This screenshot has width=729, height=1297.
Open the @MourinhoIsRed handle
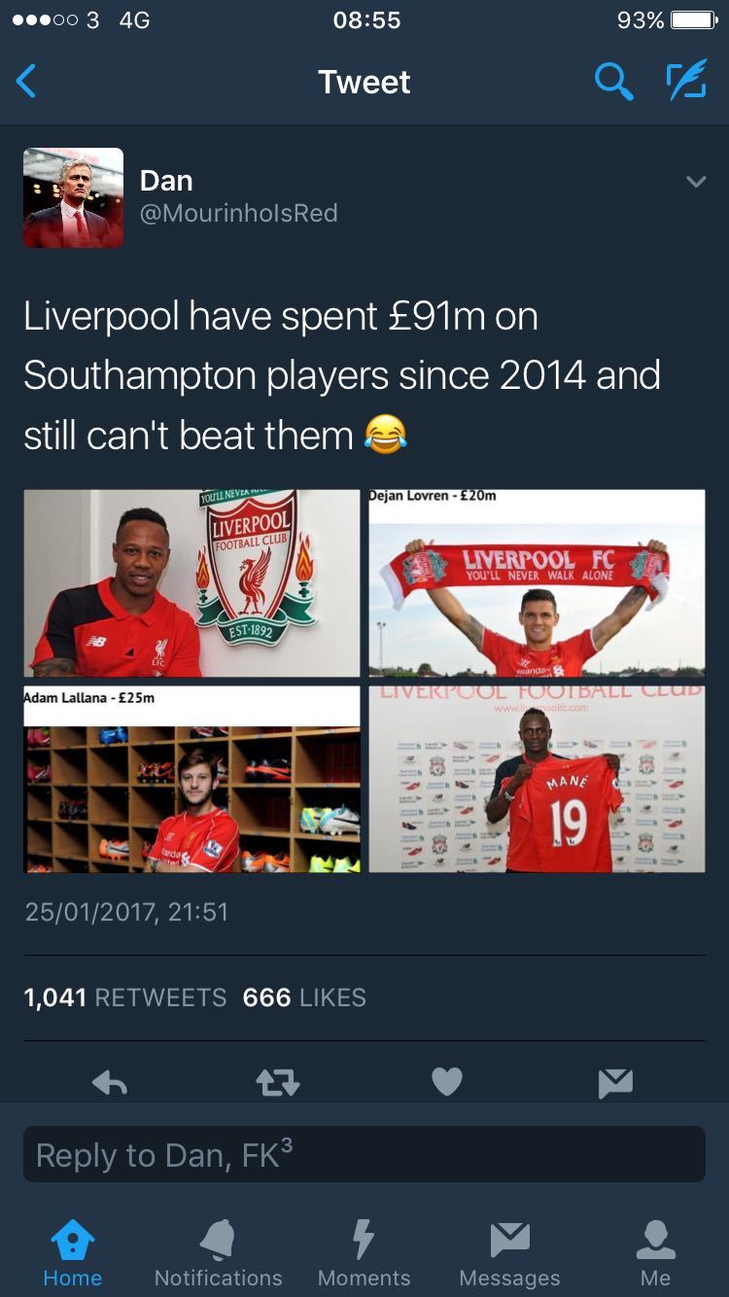click(239, 214)
